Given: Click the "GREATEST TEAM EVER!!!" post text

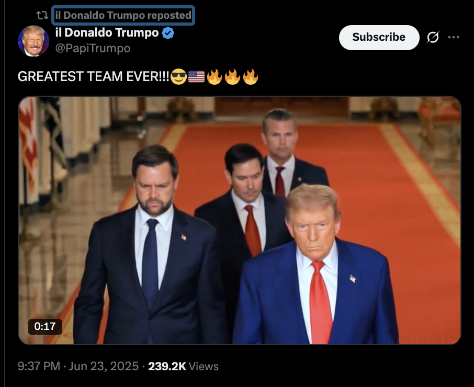Looking at the screenshot, I should 94,76.
